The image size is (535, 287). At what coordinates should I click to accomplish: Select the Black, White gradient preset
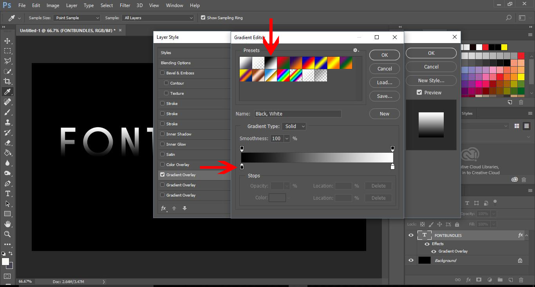coord(271,63)
